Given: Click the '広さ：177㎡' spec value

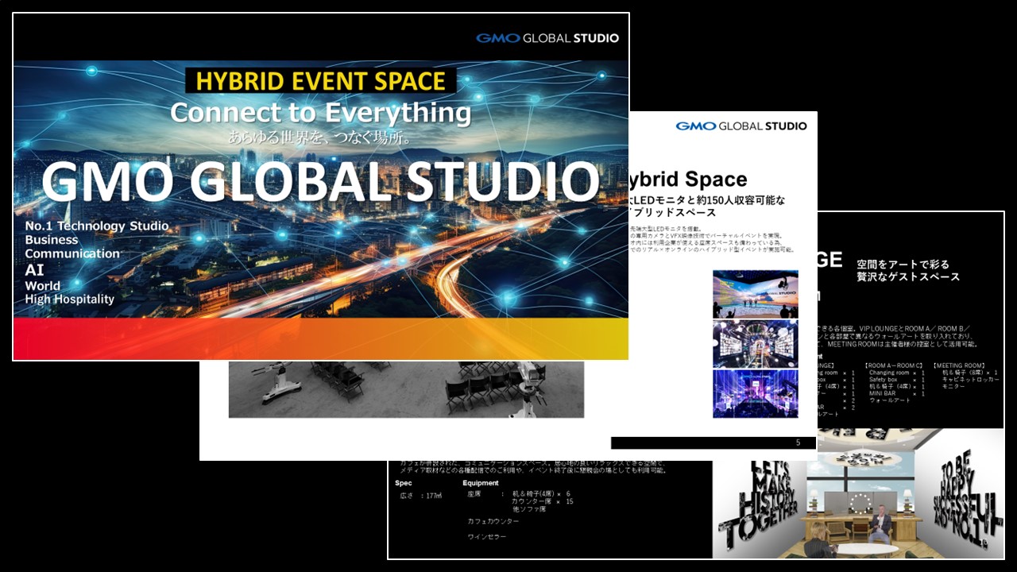Looking at the screenshot, I should coord(421,496).
